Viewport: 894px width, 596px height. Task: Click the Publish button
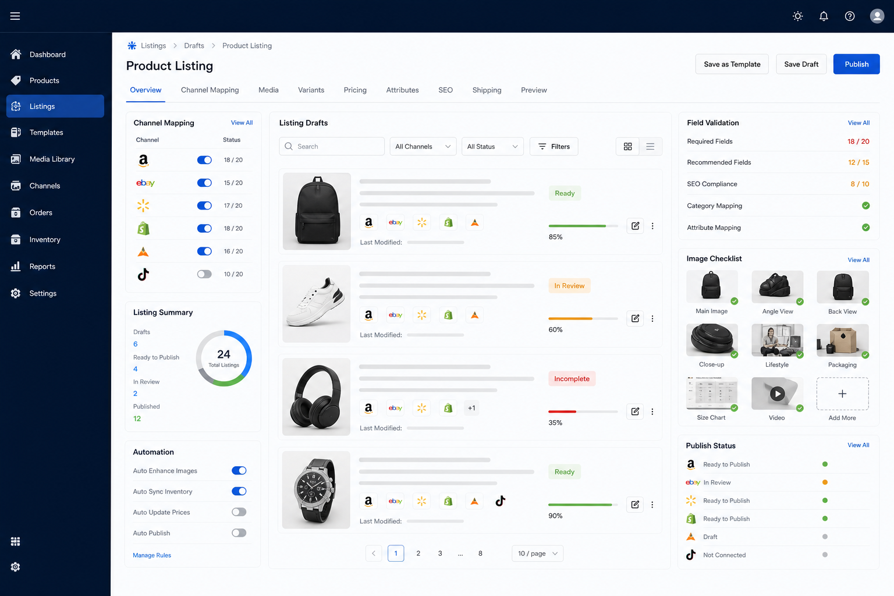[x=857, y=64]
